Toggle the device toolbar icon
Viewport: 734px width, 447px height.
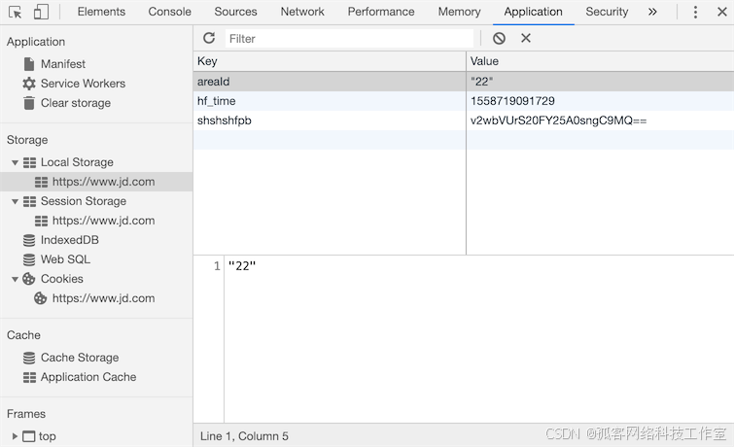(41, 12)
